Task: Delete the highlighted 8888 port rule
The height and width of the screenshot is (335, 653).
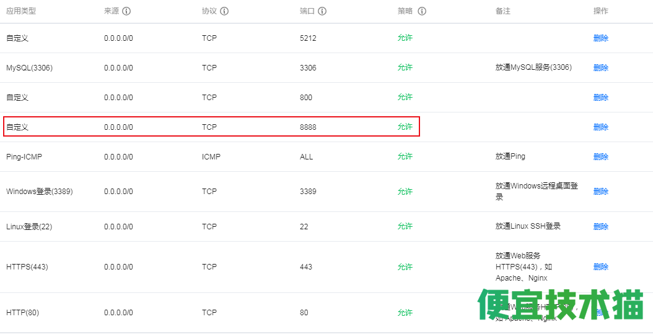Action: pos(600,127)
